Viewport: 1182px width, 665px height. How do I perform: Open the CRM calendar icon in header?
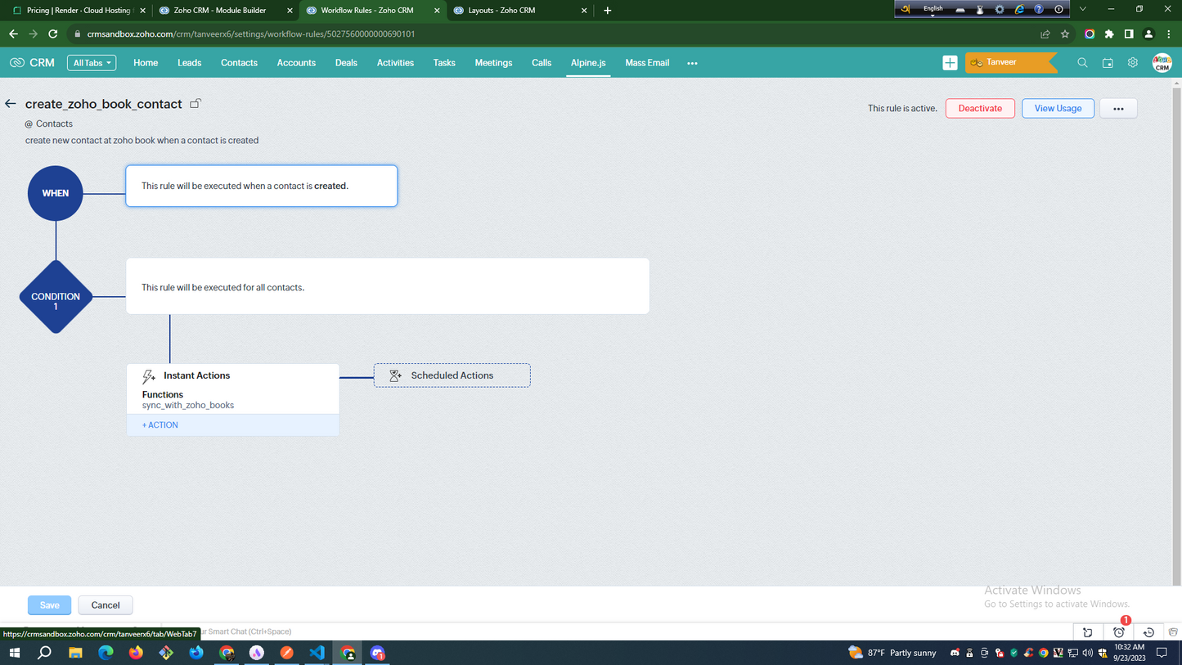coord(1108,63)
